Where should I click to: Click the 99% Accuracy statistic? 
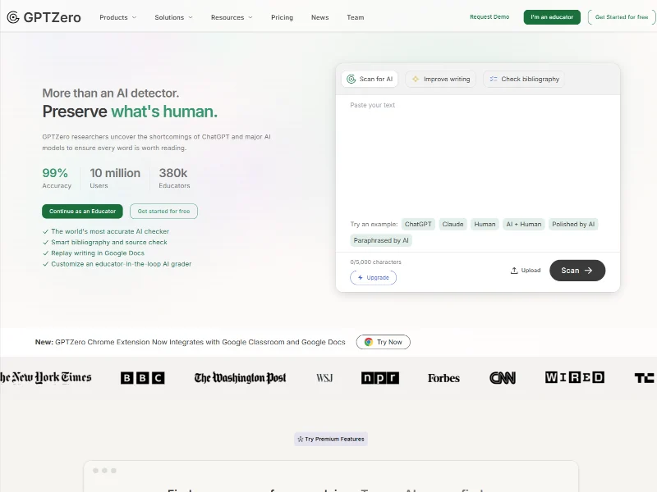tap(57, 178)
